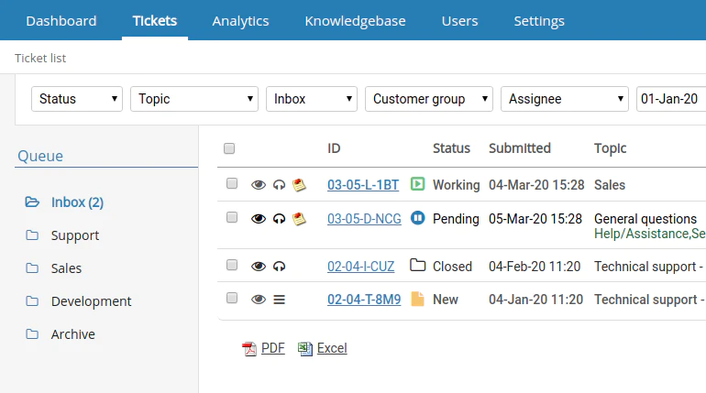706x393 pixels.
Task: Click General questions topic cell
Action: click(645, 219)
